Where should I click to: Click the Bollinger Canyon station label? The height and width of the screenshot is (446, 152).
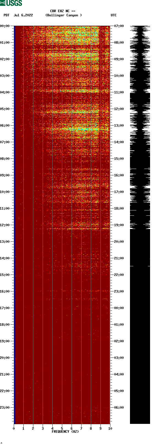[x=64, y=15]
